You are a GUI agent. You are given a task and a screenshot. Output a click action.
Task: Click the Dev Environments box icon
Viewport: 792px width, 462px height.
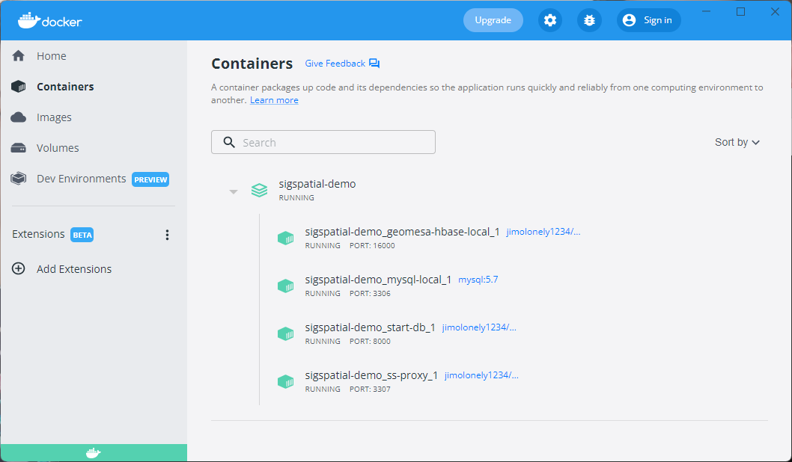tap(18, 179)
